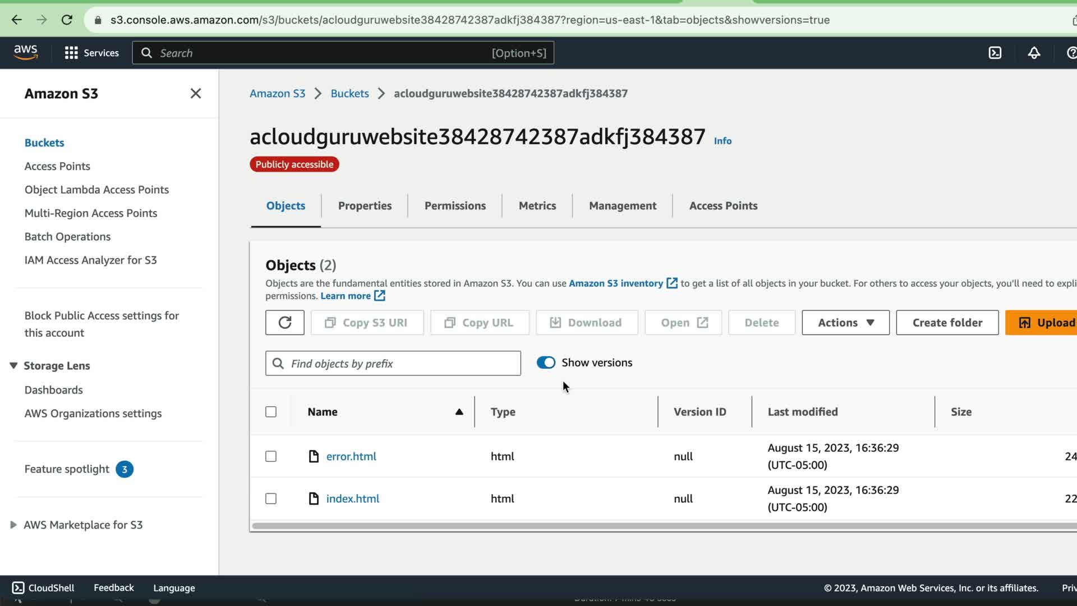Expand AWS Marketplace for S3 section
The image size is (1077, 606).
[13, 525]
